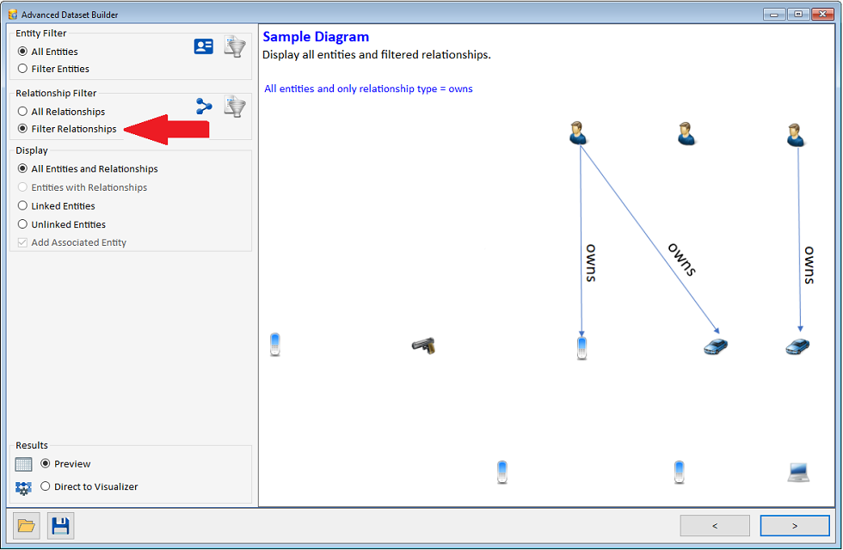Select Unlinked Entities display option
Screen dimensions: 843x550
(23, 224)
